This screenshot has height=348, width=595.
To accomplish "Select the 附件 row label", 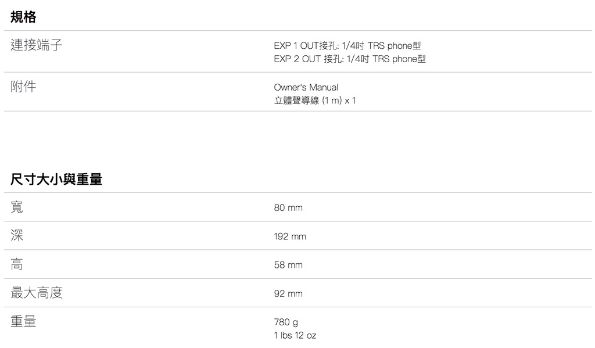I will tap(23, 87).
